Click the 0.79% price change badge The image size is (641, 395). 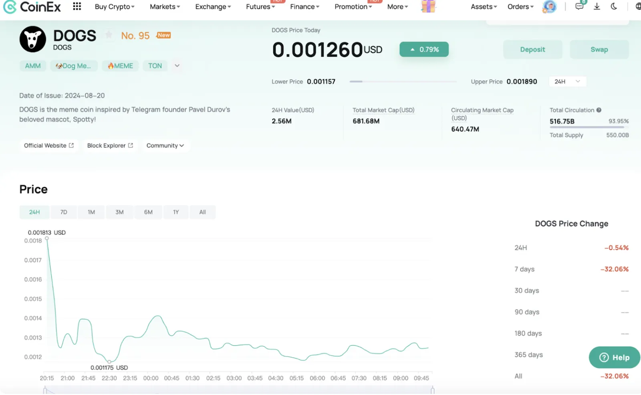pos(424,50)
